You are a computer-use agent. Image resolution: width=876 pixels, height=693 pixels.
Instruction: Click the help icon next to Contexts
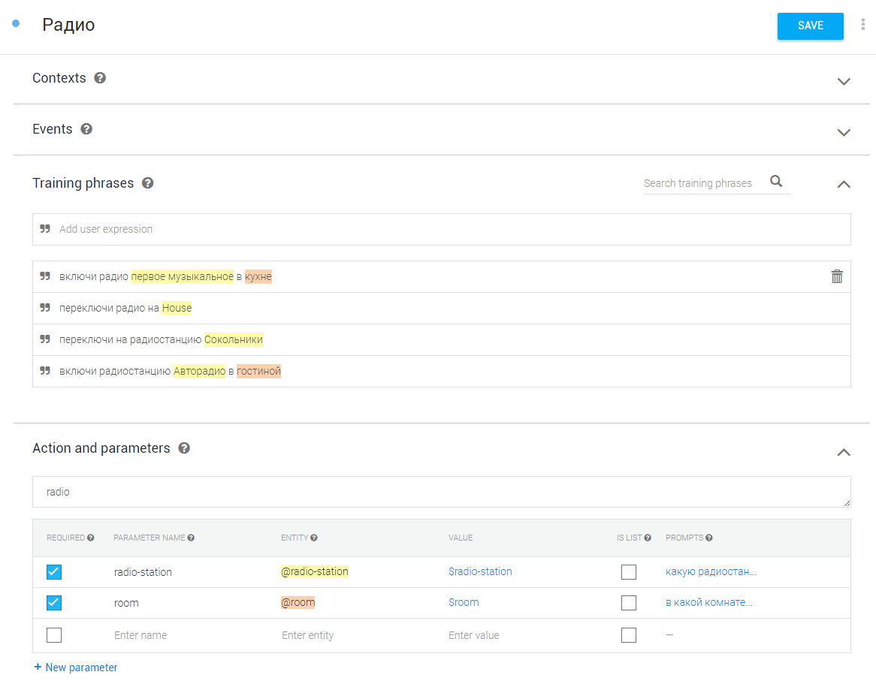[x=100, y=78]
